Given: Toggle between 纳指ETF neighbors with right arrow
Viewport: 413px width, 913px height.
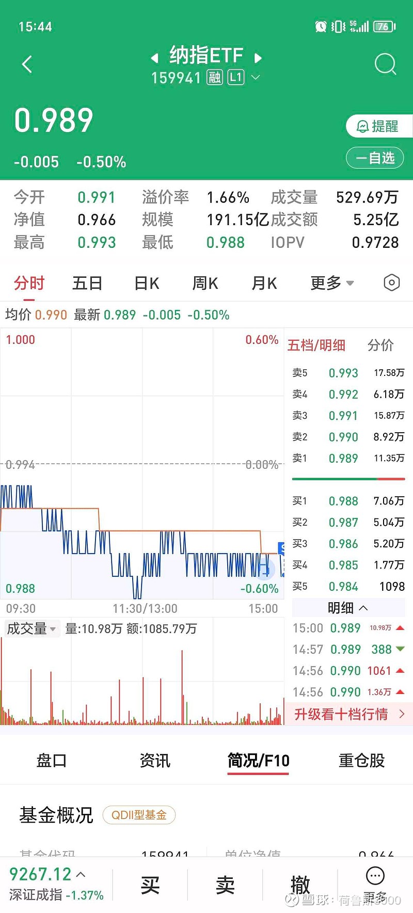Looking at the screenshot, I should click(x=258, y=57).
